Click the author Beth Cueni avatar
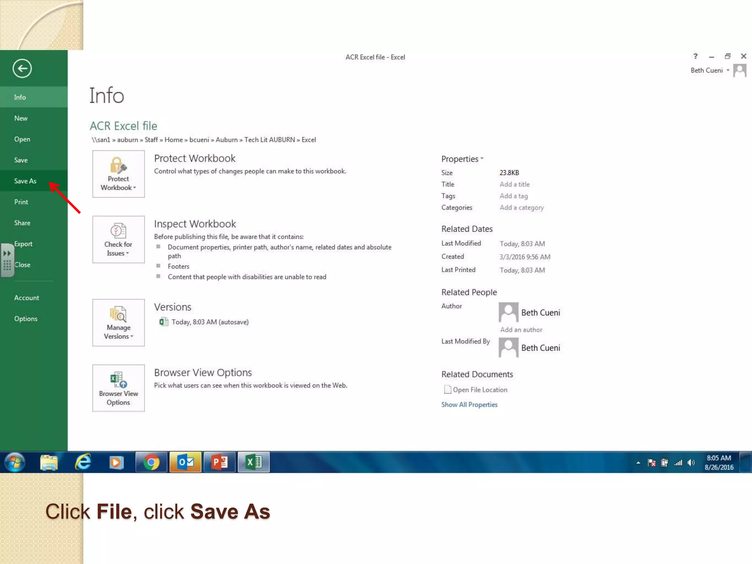Viewport: 752px width, 564px height. coord(509,312)
